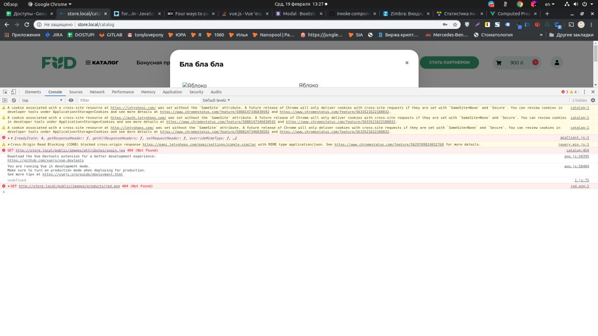Open the Другие закладки folder

(x=572, y=35)
